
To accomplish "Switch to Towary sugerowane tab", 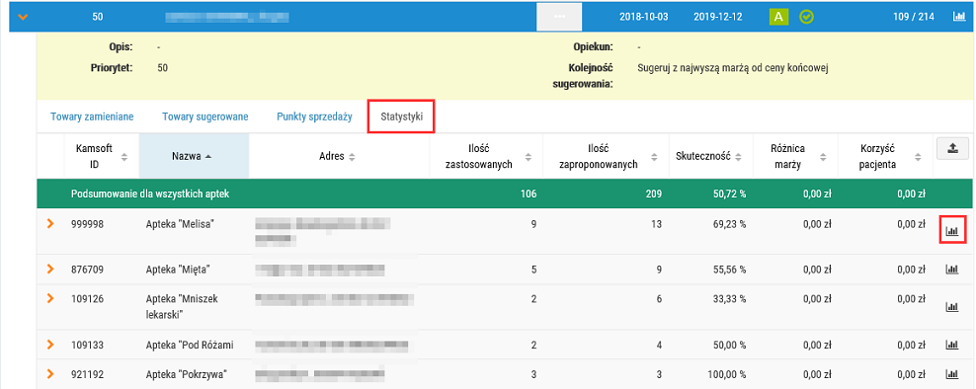I will pyautogui.click(x=205, y=117).
